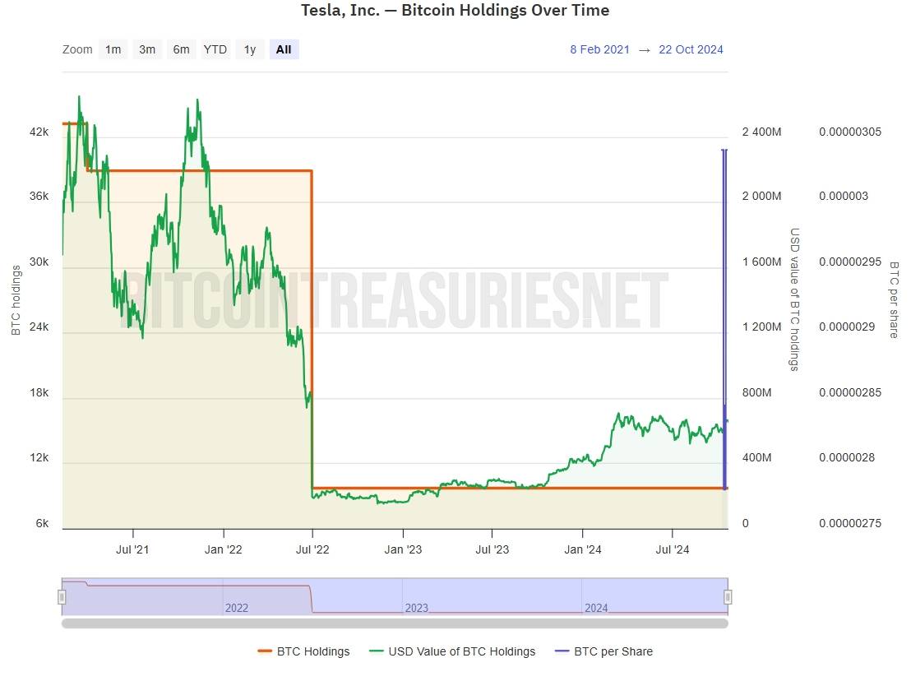Viewport: 911px width, 681px height.
Task: Click the 0.0000029 BTC per share value
Action: coord(847,327)
